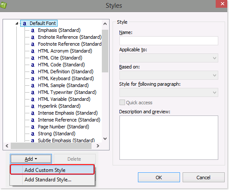The image size is (229, 190).
Task: Select Emphasis (Standard) style
Action: 59,30
